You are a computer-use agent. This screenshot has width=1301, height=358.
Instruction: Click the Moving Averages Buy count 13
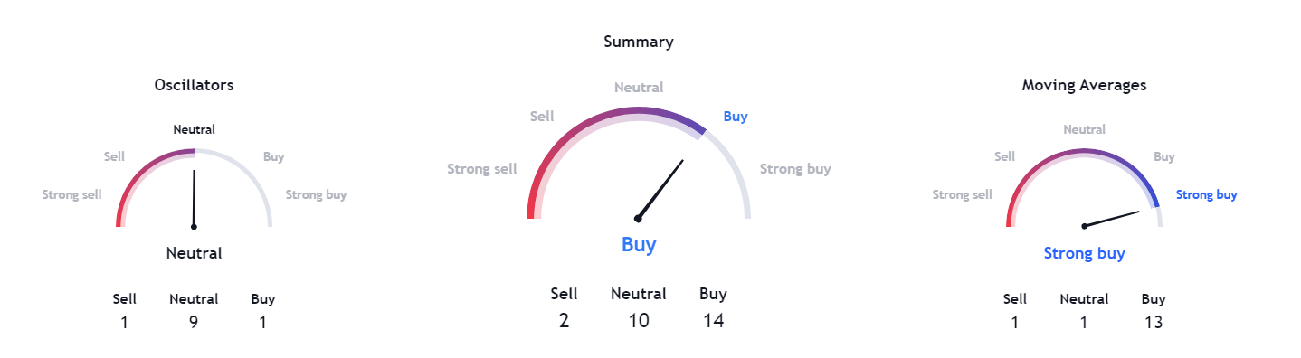[1154, 323]
